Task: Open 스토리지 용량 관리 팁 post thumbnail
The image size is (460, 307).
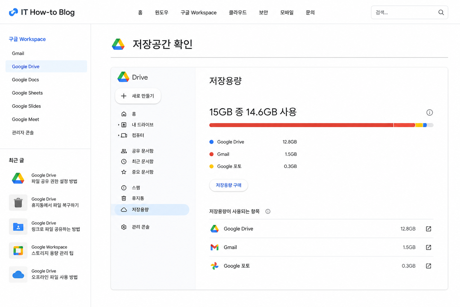Action: pos(18,250)
